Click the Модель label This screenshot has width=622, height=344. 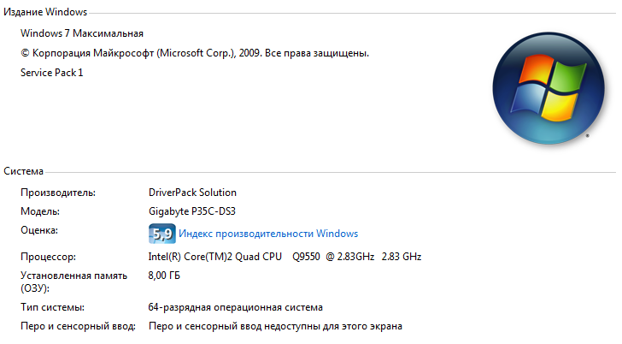pos(40,211)
